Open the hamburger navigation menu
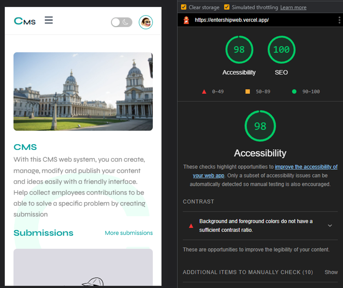Image resolution: width=343 pixels, height=288 pixels. tap(49, 20)
